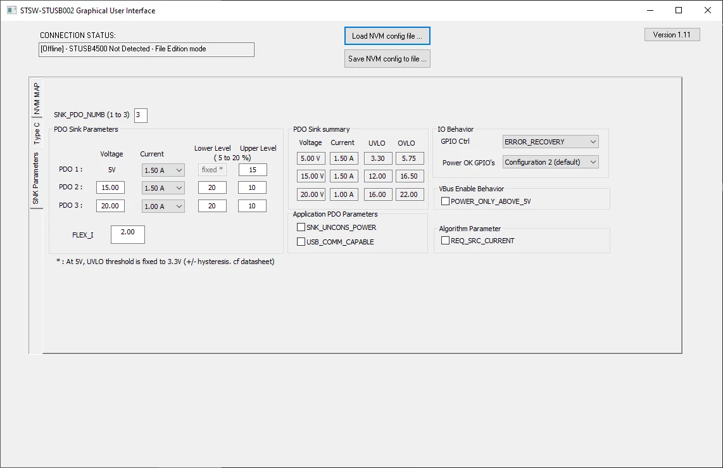The height and width of the screenshot is (468, 723).
Task: Click summary OVLO 22.00 cell
Action: (410, 194)
